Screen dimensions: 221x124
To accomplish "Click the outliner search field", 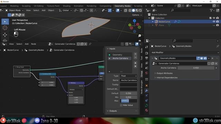I will pos(181,10).
